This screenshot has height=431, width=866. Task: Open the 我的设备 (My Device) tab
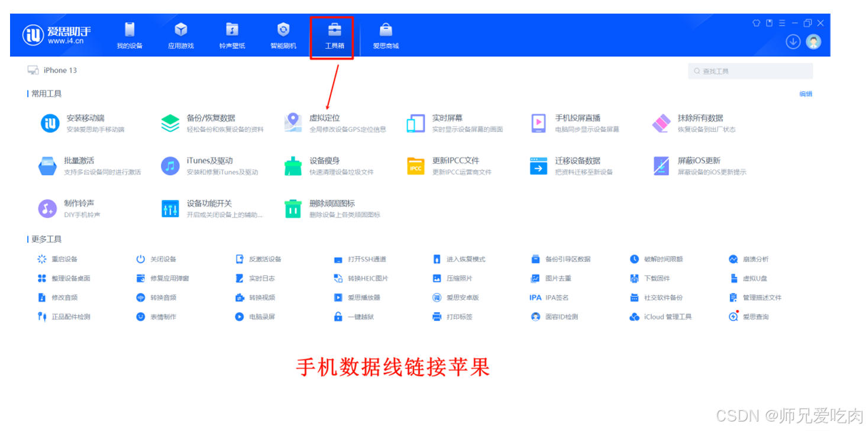tap(130, 36)
